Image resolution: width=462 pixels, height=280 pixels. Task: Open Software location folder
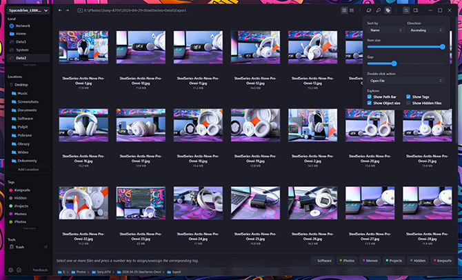[28, 119]
